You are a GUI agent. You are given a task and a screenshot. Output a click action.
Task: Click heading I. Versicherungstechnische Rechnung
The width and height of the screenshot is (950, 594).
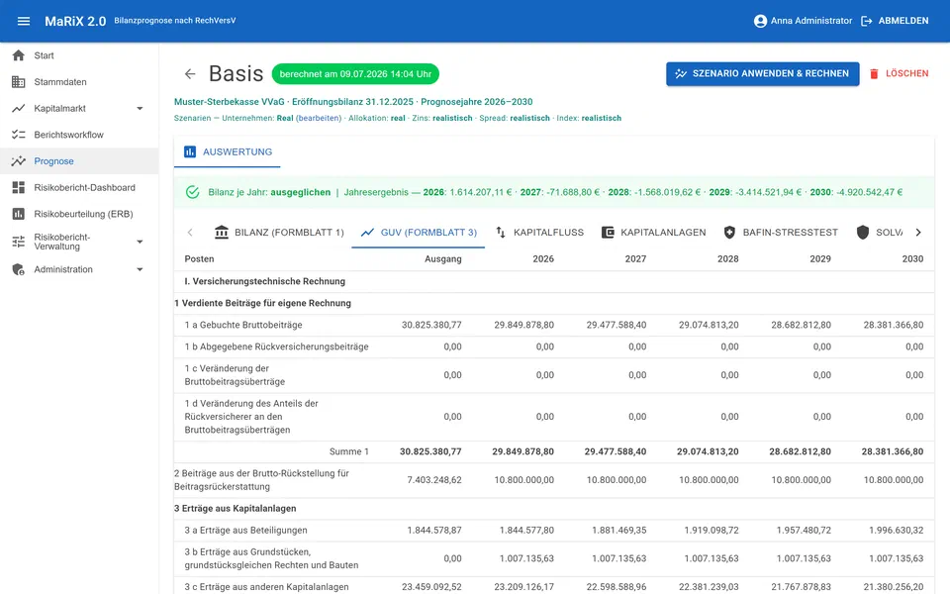click(x=265, y=281)
